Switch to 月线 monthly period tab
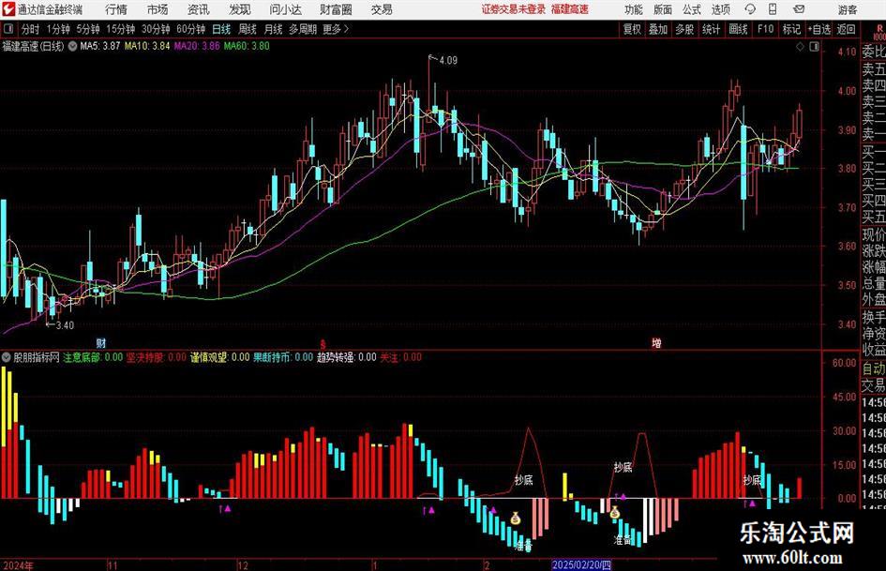Viewport: 886px width, 571px height. [273, 29]
